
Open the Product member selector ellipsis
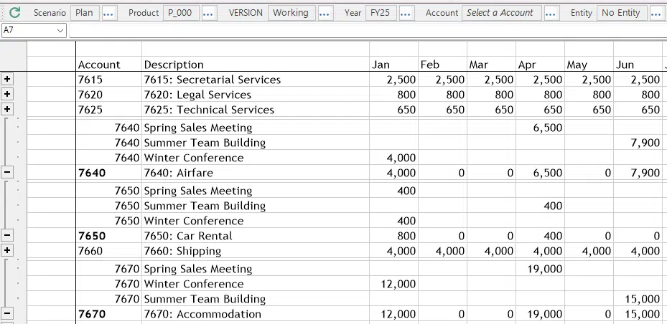point(209,13)
